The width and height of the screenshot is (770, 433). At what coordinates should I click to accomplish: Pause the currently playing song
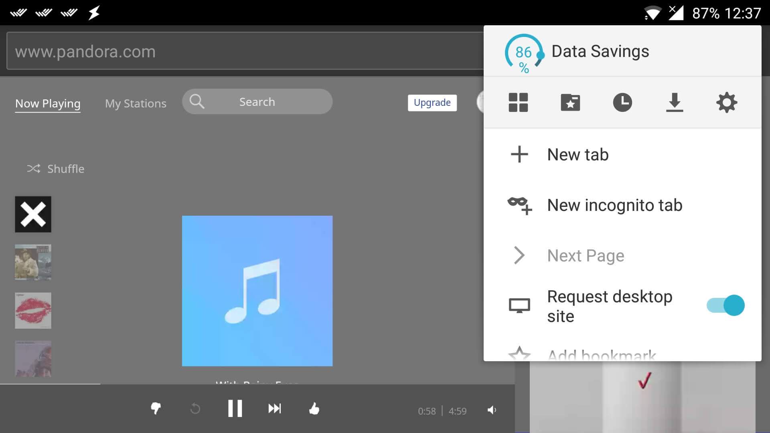[235, 409]
